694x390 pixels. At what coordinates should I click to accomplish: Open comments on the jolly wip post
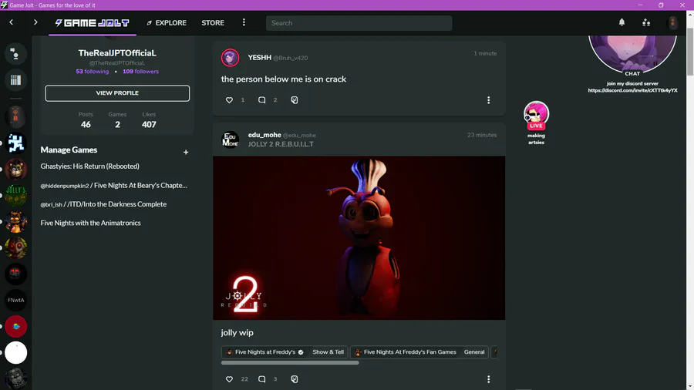pyautogui.click(x=261, y=379)
